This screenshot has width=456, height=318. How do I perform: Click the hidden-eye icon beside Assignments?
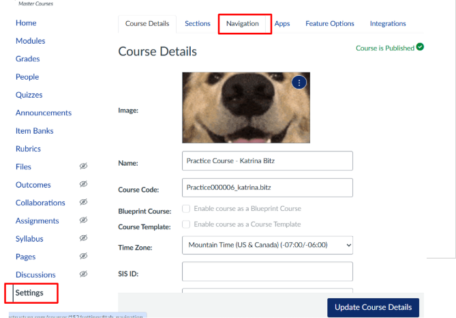click(x=83, y=220)
